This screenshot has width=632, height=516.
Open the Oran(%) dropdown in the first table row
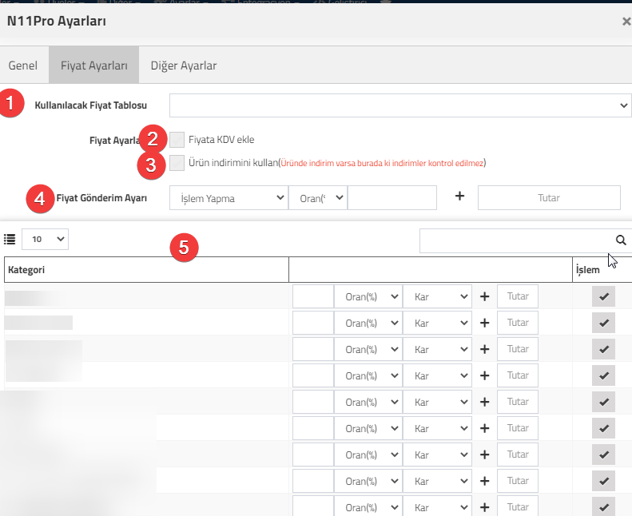click(x=368, y=296)
